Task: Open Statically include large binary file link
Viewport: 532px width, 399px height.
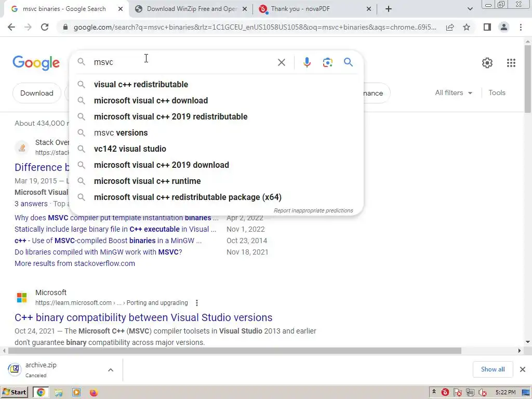Action: click(x=115, y=229)
